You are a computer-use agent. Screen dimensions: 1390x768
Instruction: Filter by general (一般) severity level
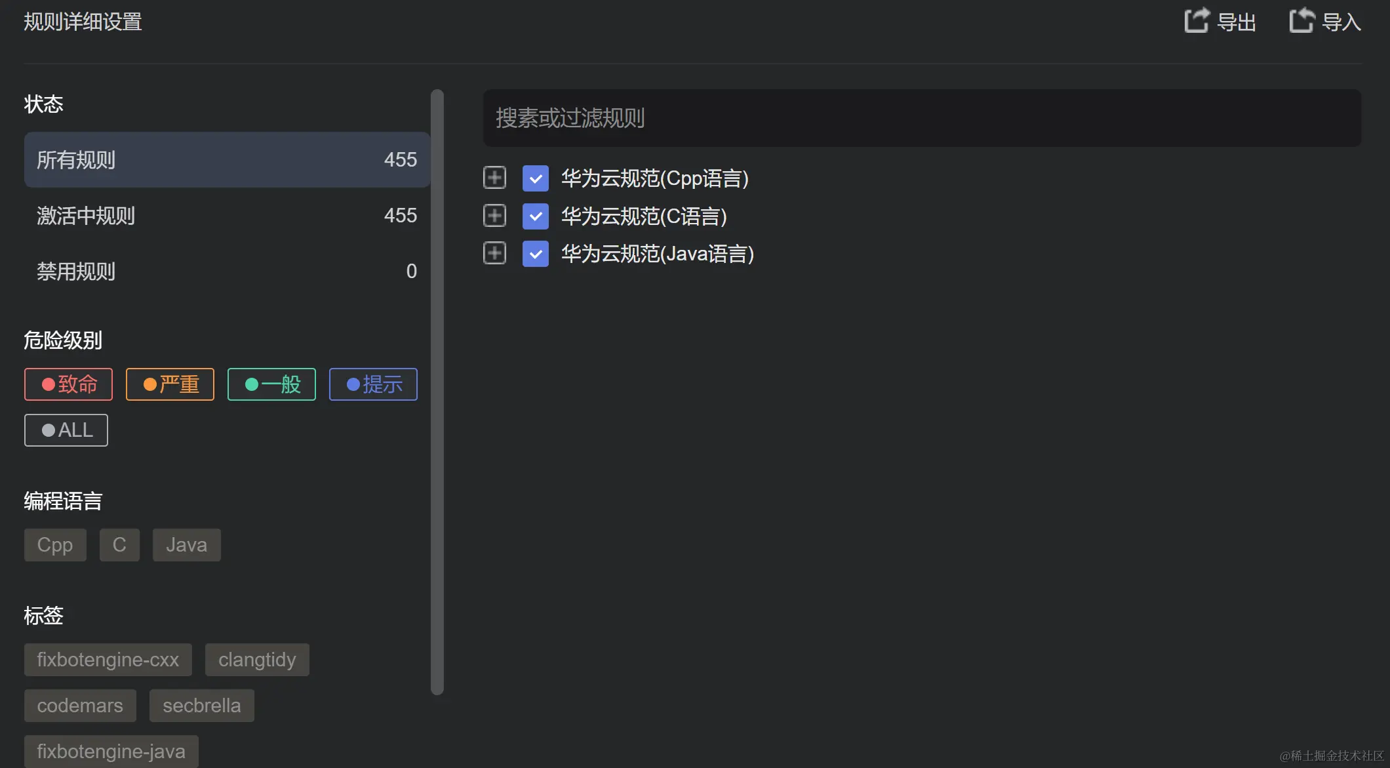pyautogui.click(x=271, y=384)
